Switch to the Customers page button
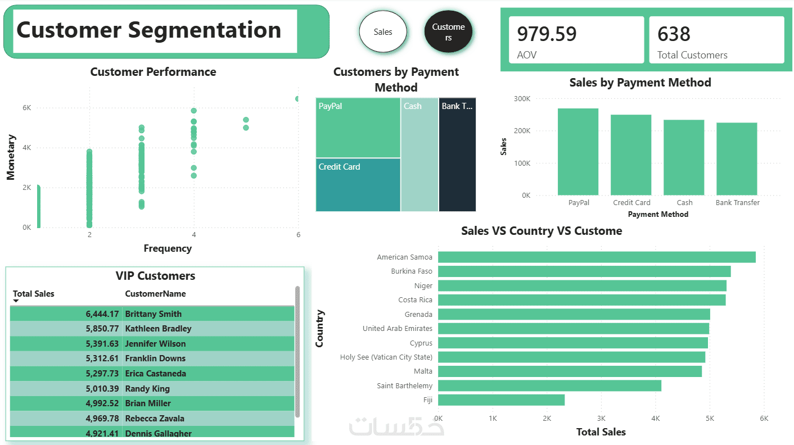794x445 pixels. pos(448,32)
